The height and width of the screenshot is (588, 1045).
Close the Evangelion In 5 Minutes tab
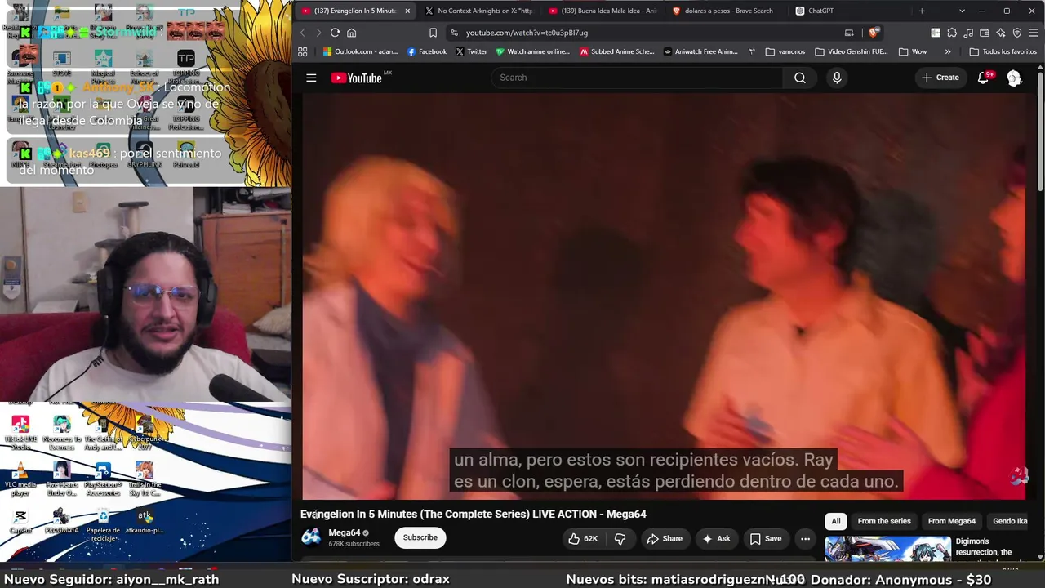pos(407,11)
